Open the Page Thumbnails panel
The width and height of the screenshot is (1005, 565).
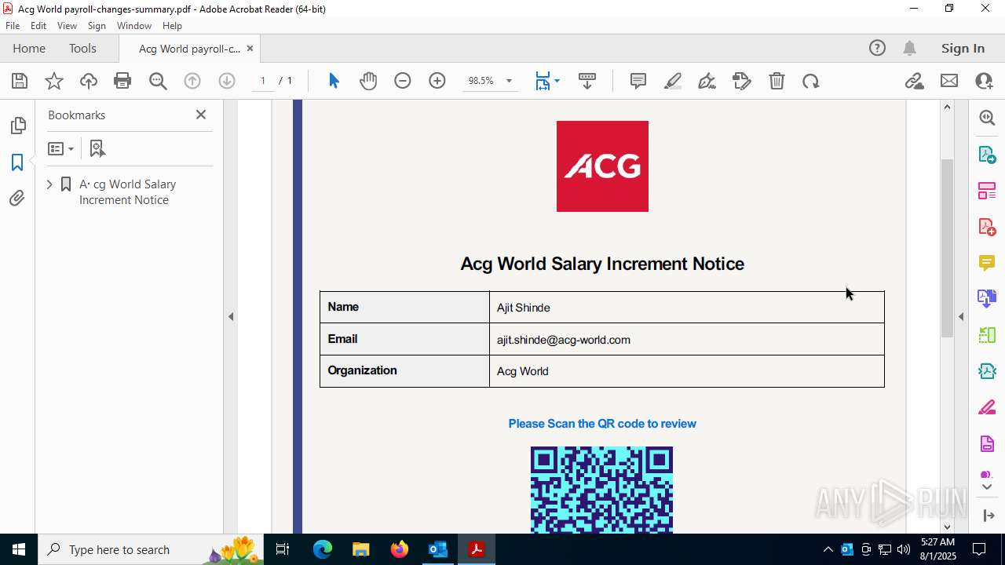pyautogui.click(x=17, y=126)
